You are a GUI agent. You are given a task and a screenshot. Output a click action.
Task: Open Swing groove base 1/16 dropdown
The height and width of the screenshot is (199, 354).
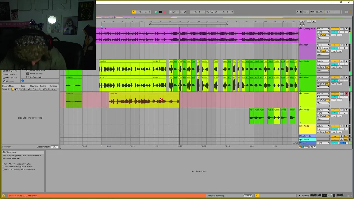tap(24, 89)
